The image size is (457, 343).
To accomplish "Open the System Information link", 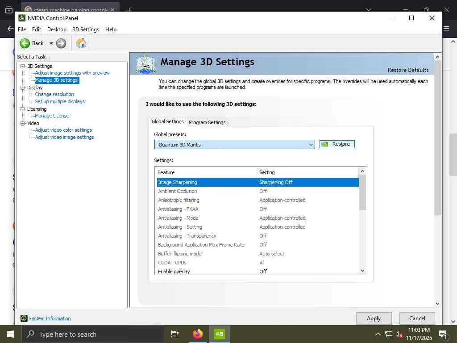I will coord(50,318).
